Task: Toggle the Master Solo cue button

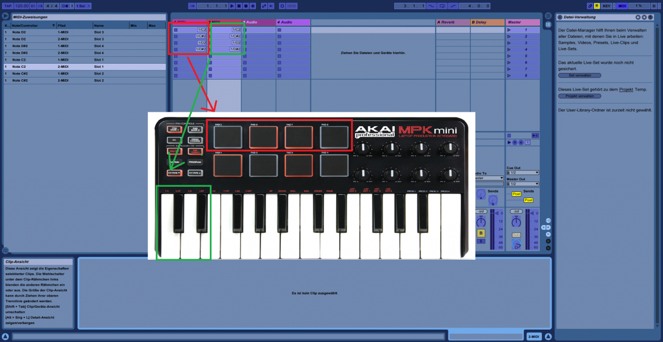Action: click(x=516, y=235)
